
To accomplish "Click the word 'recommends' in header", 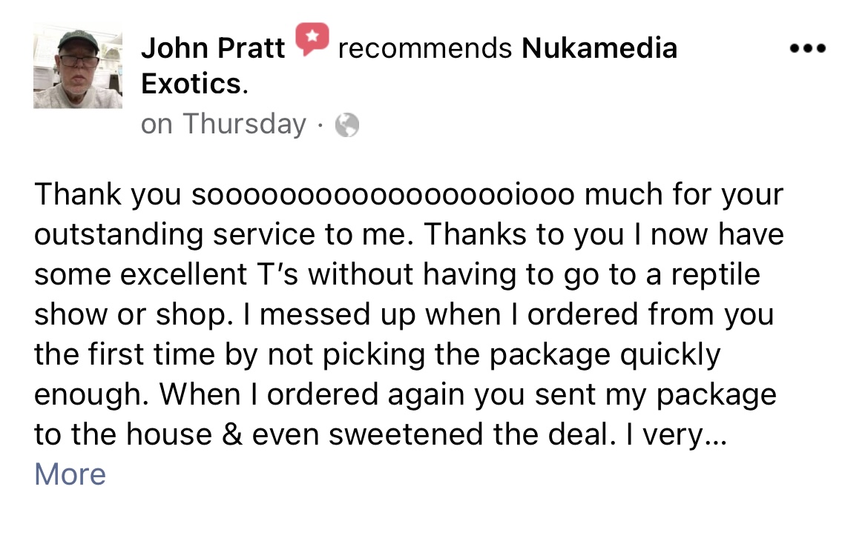I will (424, 49).
